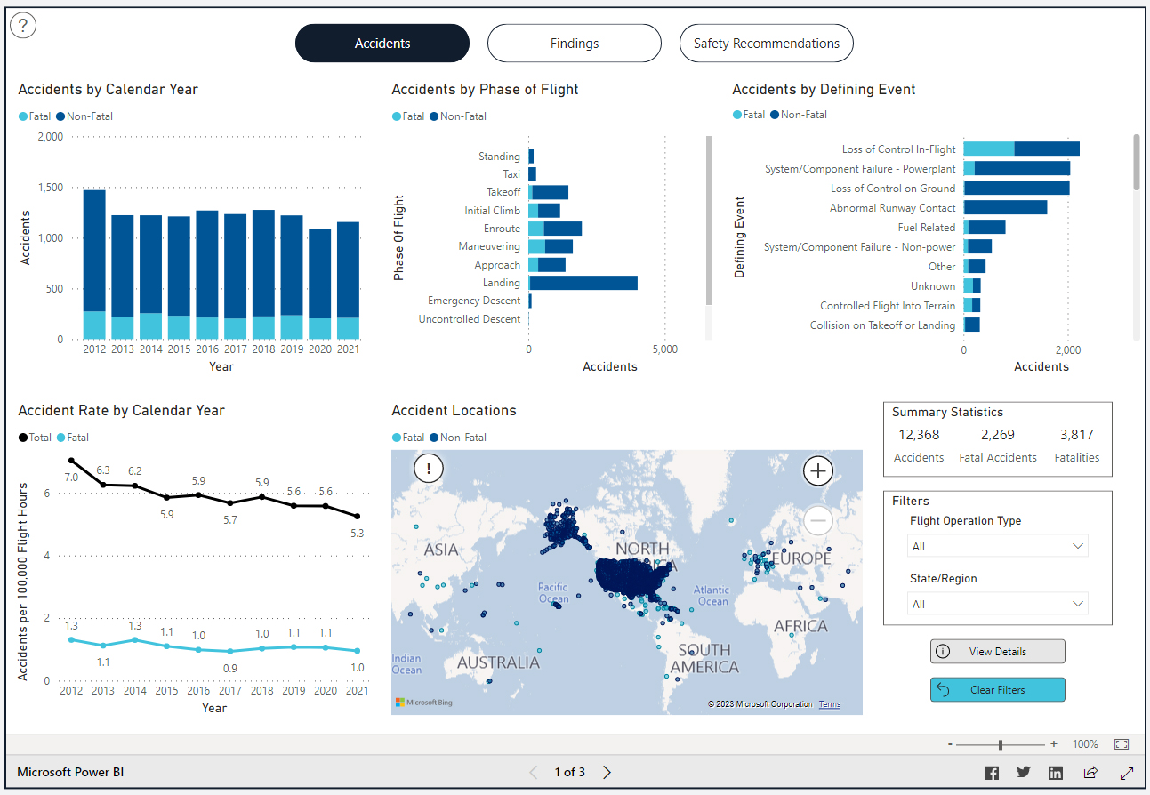Go to next report page arrow

[x=607, y=772]
